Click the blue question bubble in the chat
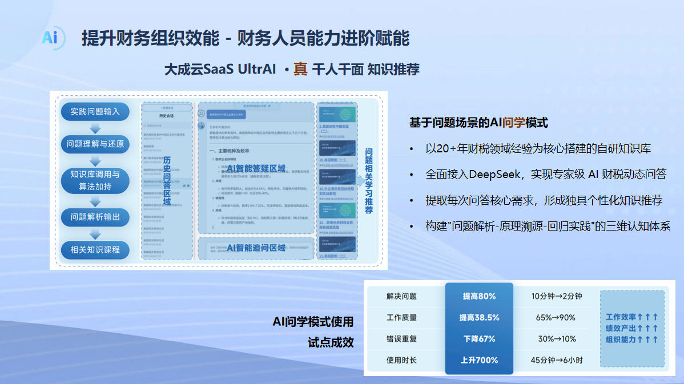Viewport: 684px width, 384px height. (226, 115)
